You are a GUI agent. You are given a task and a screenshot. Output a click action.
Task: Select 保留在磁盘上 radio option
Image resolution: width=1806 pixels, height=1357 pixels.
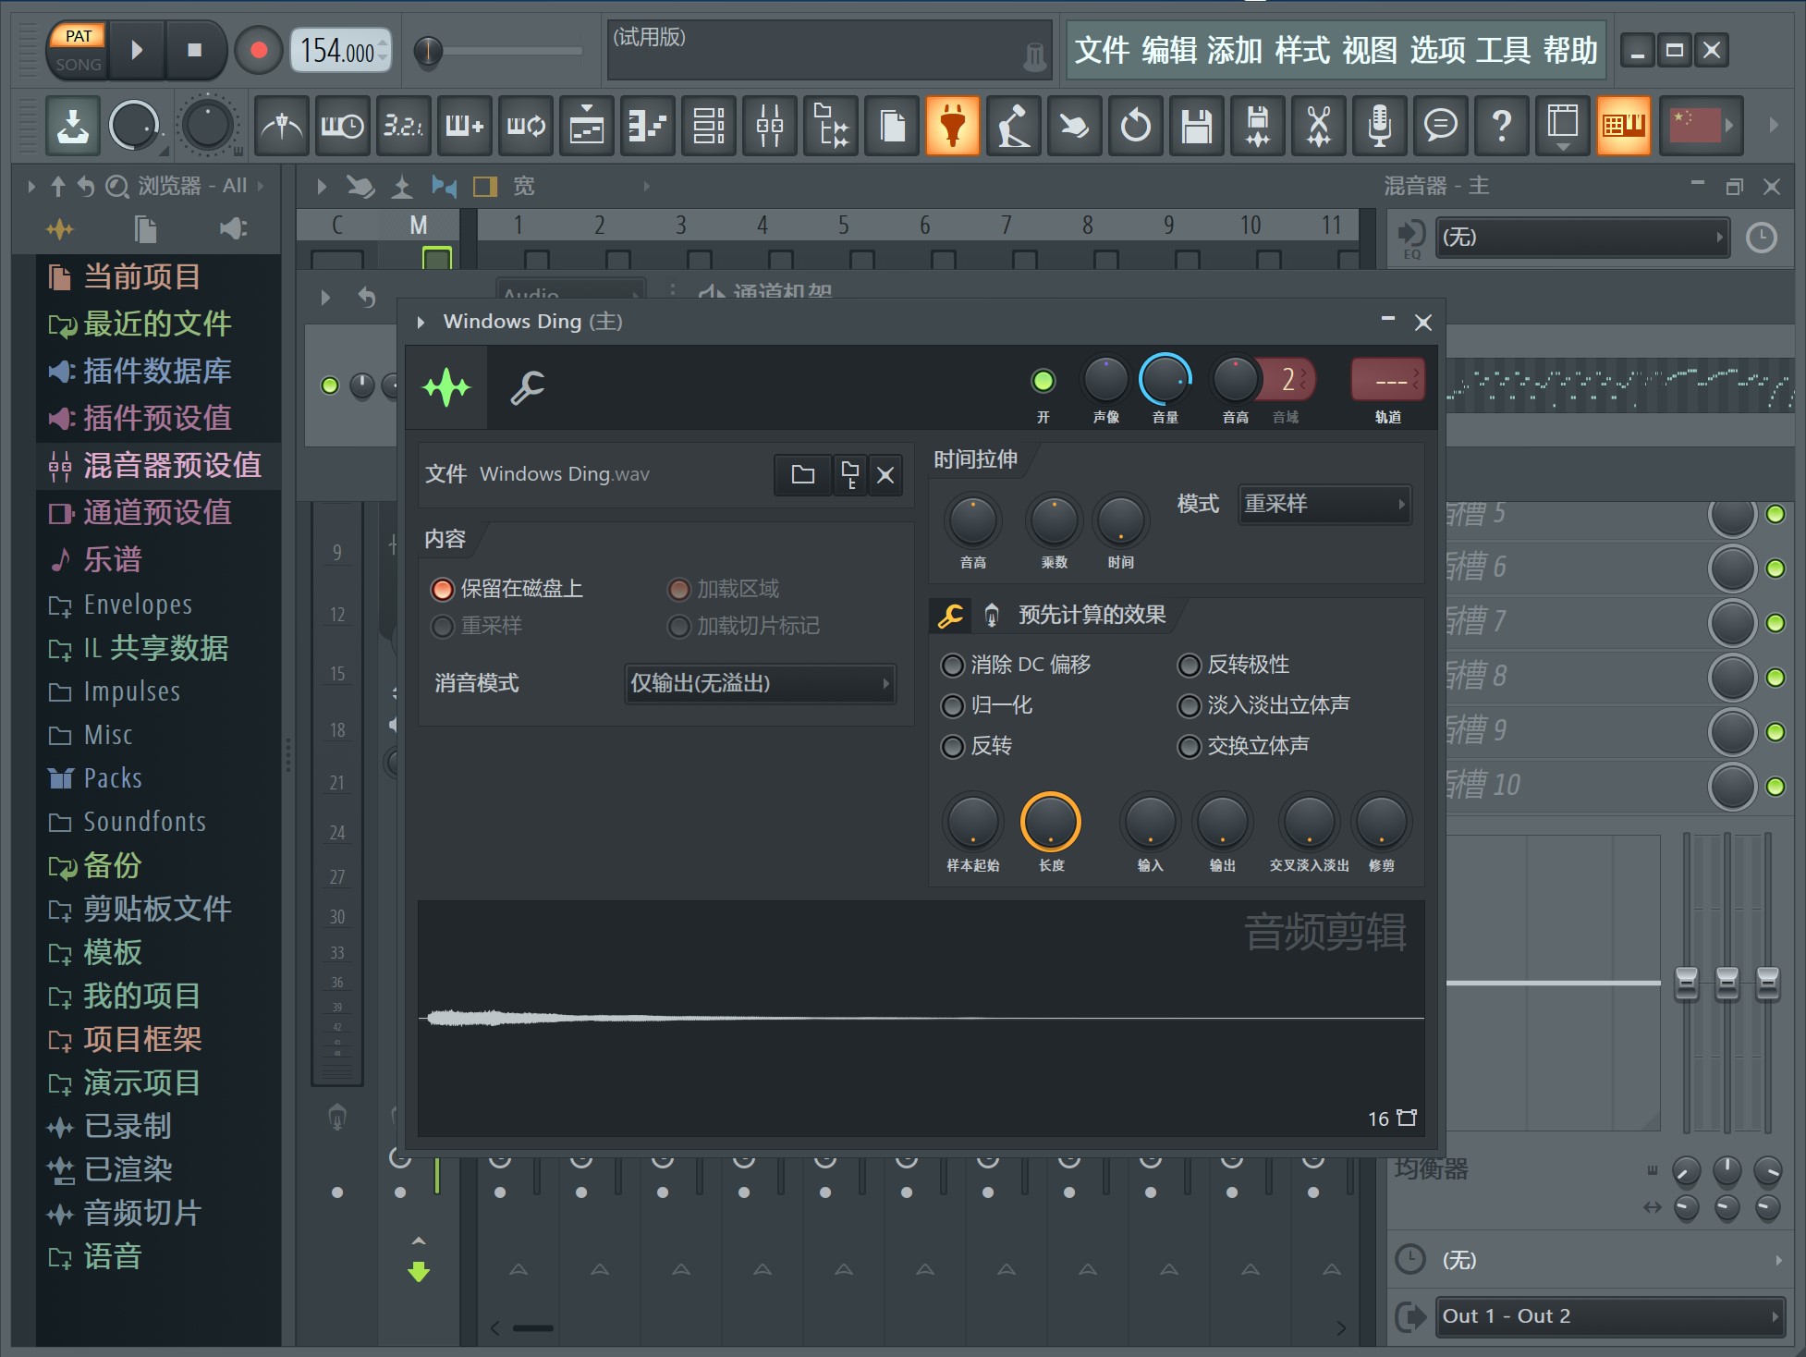(506, 589)
